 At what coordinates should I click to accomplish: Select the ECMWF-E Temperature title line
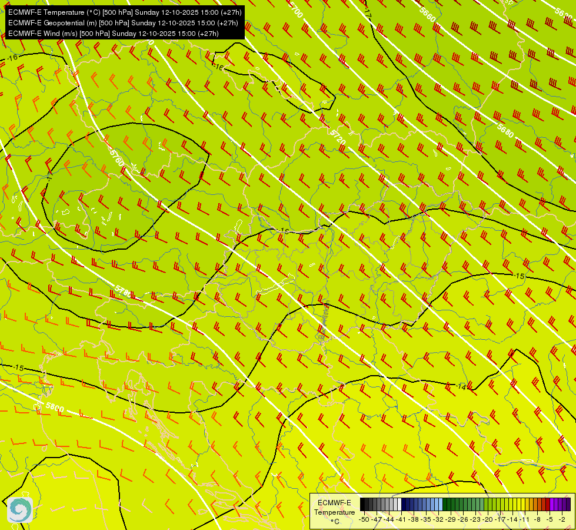pyautogui.click(x=125, y=12)
